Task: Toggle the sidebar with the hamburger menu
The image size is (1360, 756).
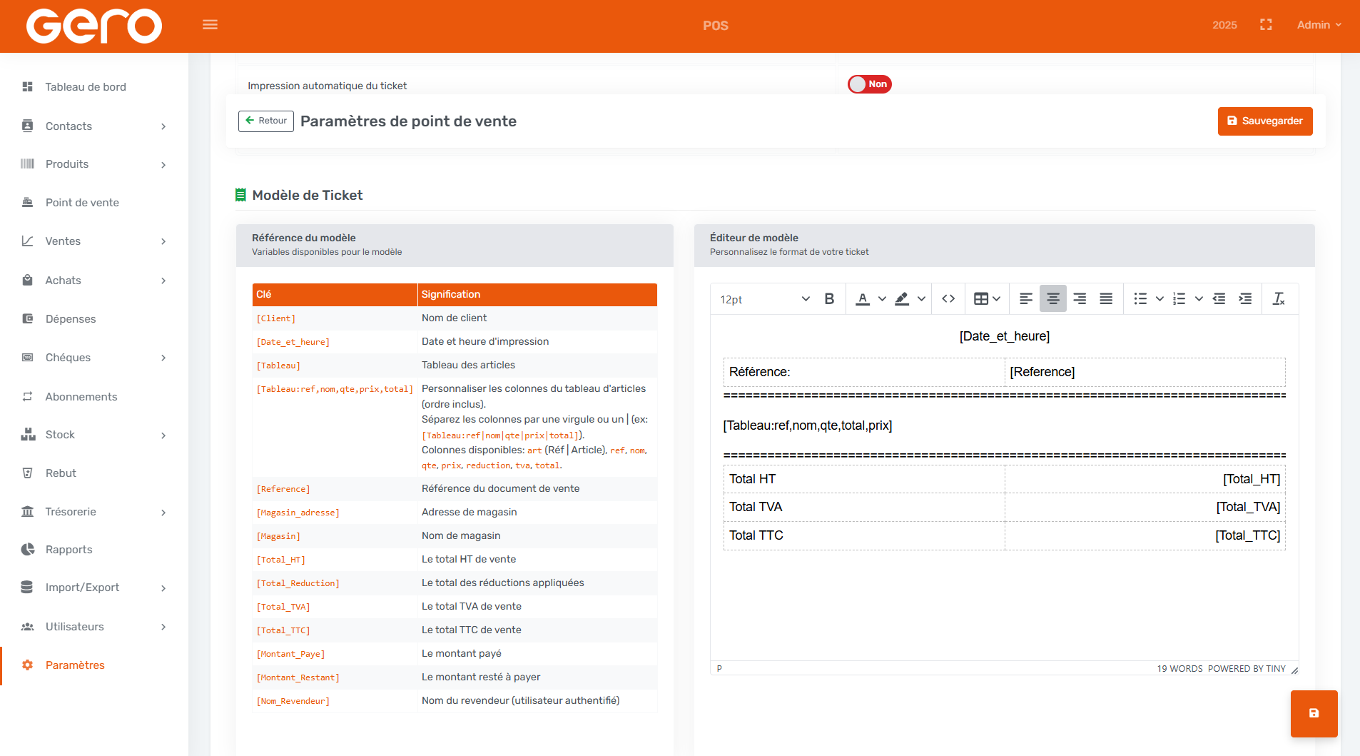Action: click(210, 25)
